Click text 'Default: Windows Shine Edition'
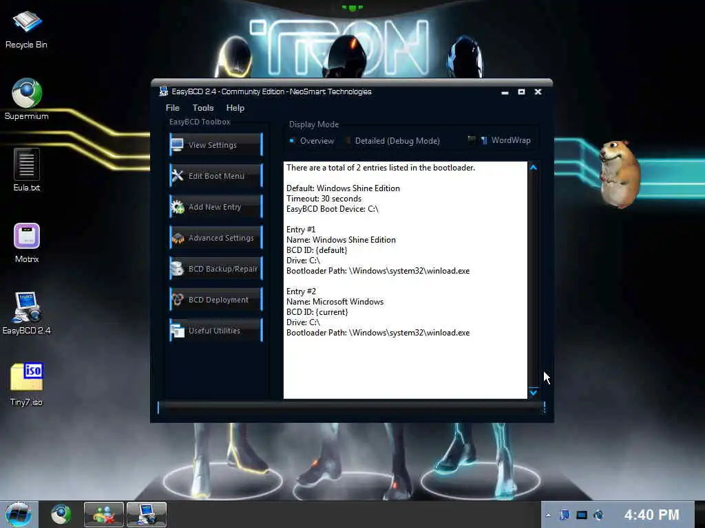 click(x=343, y=188)
